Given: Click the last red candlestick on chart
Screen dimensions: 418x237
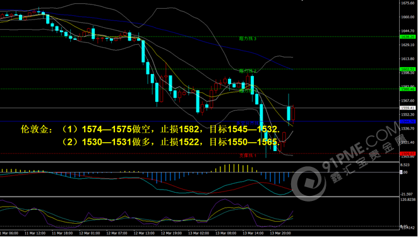Looking at the screenshot, I should pyautogui.click(x=293, y=114).
